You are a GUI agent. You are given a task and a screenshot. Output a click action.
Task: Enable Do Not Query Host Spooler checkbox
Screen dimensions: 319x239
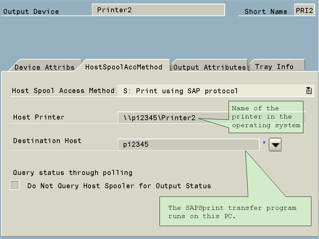tap(15, 185)
